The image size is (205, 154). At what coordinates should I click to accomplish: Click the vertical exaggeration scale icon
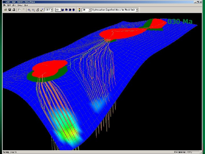point(38,10)
